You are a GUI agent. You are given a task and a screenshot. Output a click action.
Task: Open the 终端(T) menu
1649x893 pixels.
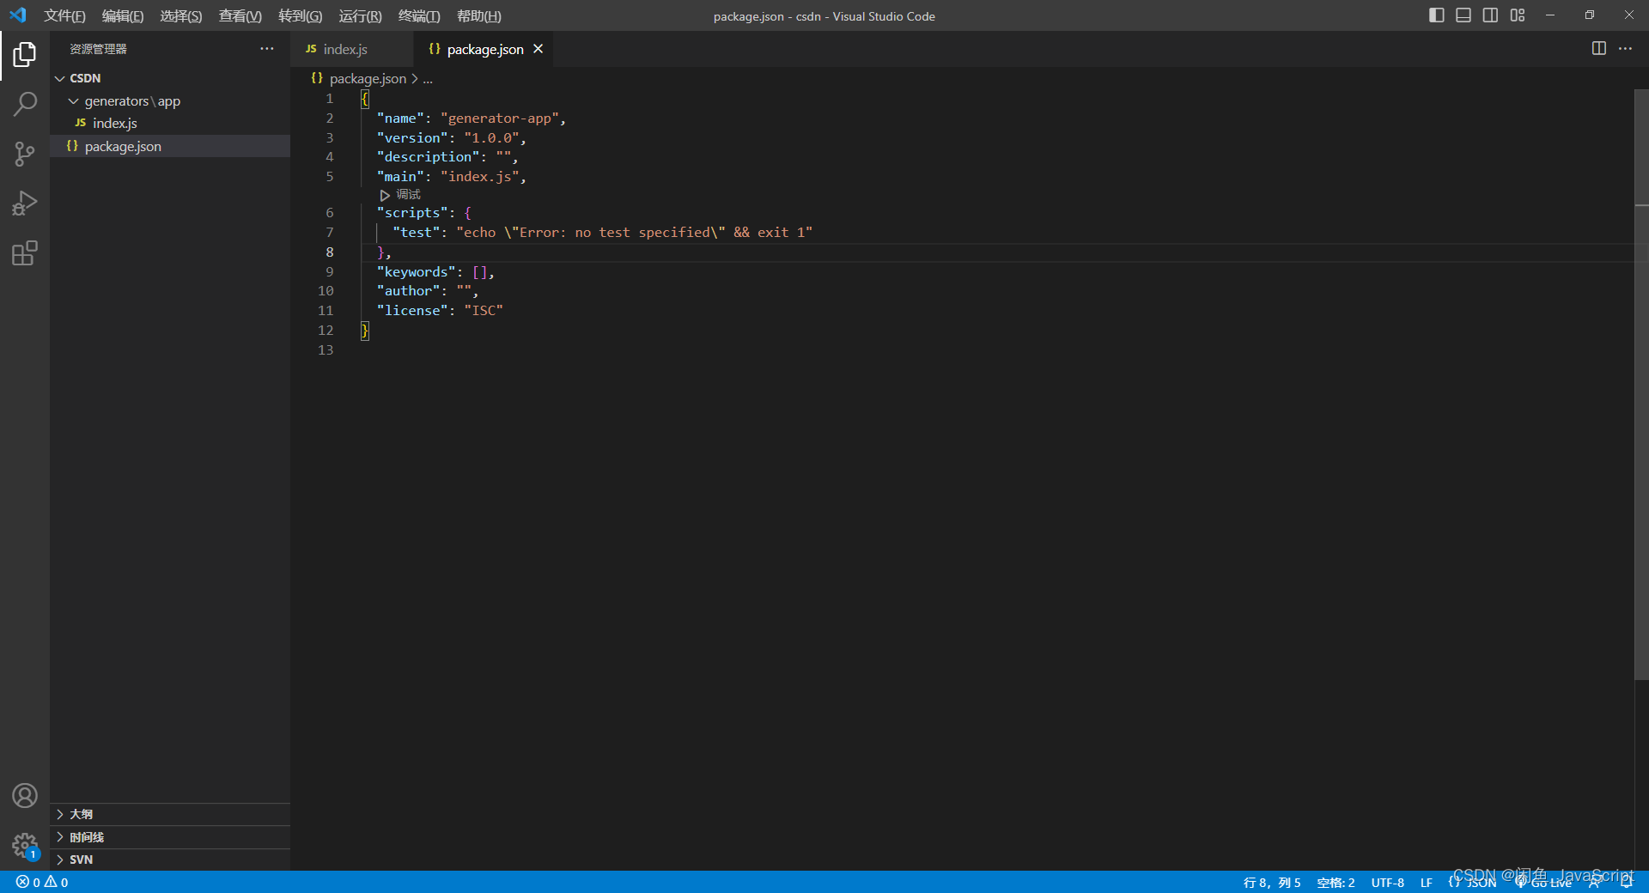click(x=419, y=16)
